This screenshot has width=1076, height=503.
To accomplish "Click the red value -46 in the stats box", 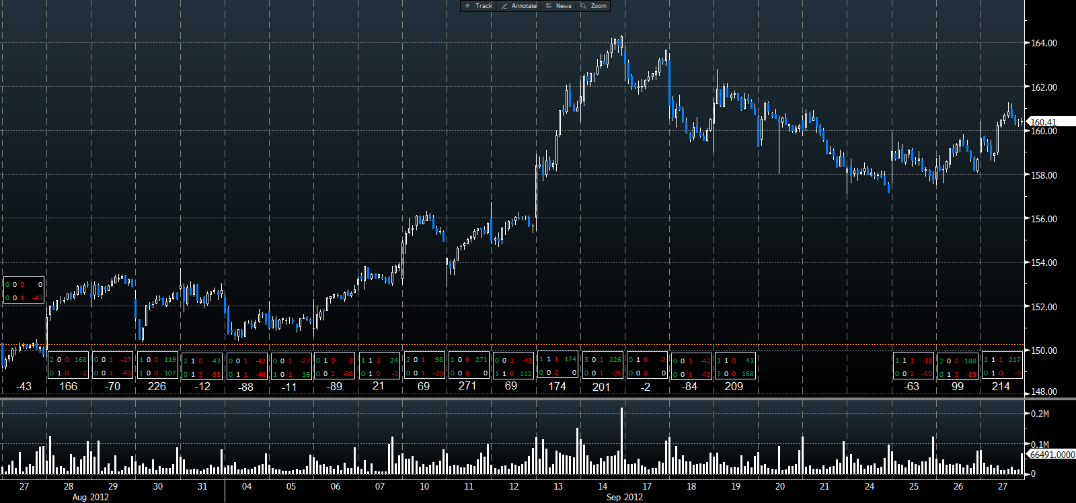I will (x=260, y=374).
